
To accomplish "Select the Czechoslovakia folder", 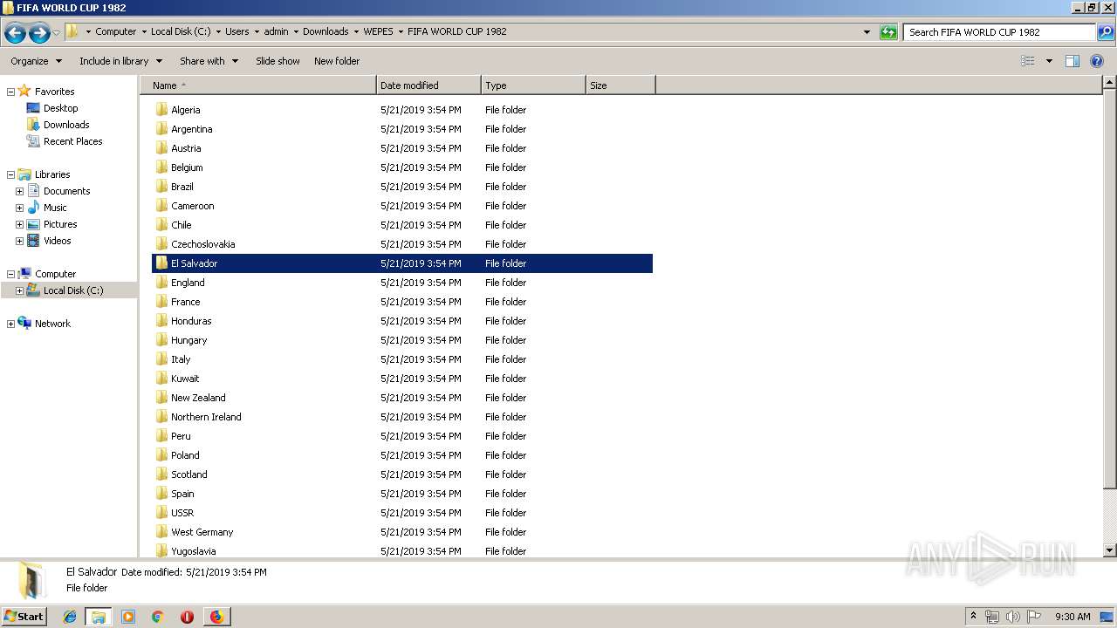I will pos(402,244).
